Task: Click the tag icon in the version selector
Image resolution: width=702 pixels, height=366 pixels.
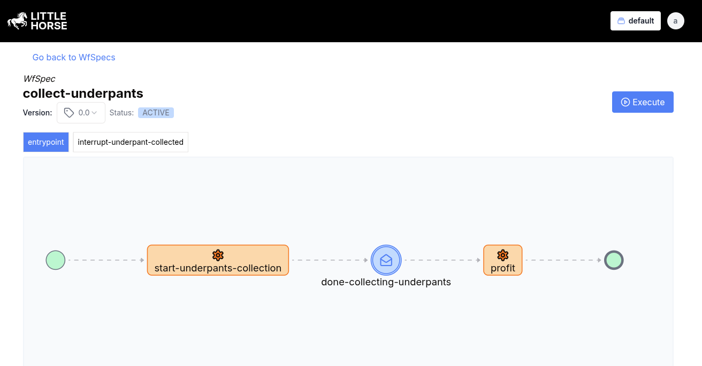Action: pos(68,112)
